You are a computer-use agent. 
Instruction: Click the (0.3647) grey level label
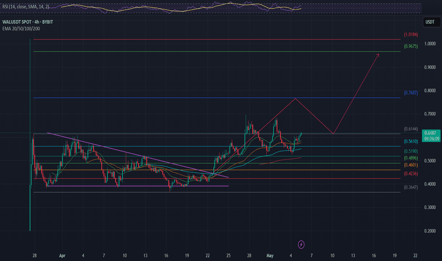(411, 187)
